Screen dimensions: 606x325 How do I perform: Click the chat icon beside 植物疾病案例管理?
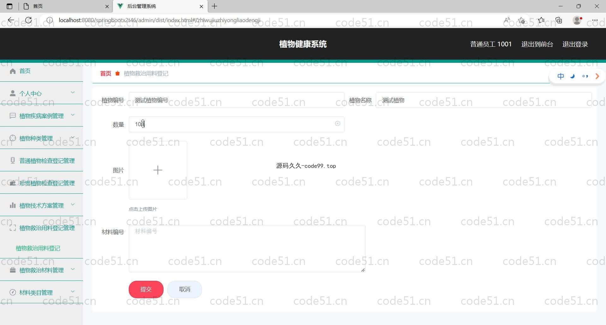point(13,116)
